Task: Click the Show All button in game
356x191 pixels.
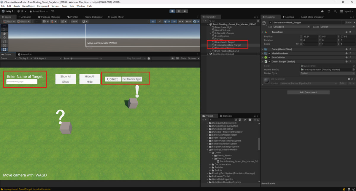Action: point(66,76)
